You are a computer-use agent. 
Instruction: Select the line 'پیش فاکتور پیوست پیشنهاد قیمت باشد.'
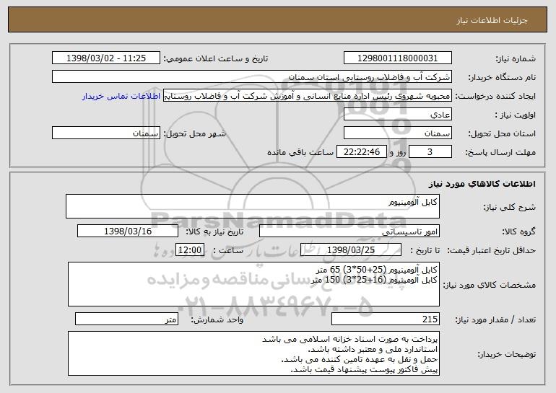[364, 369]
